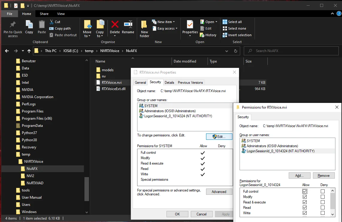Click the Rename icon
The height and width of the screenshot is (222, 342).
click(x=128, y=25)
